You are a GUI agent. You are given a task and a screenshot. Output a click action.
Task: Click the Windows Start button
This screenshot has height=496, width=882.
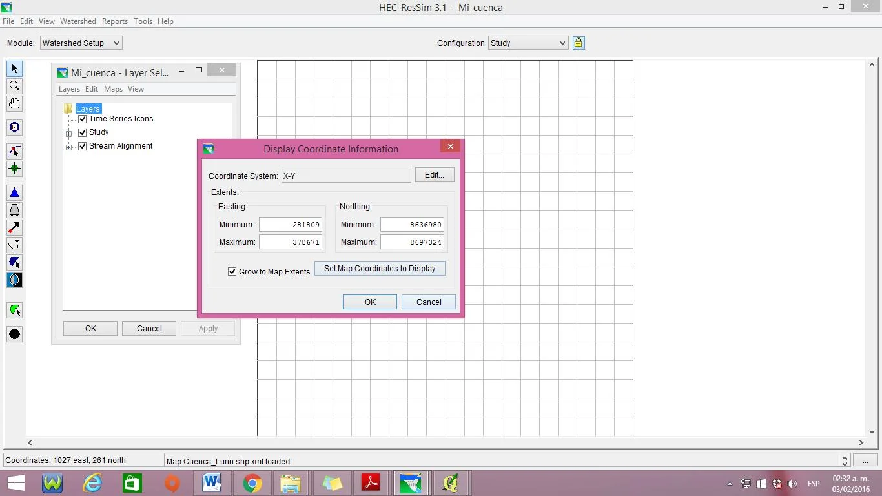(x=15, y=482)
